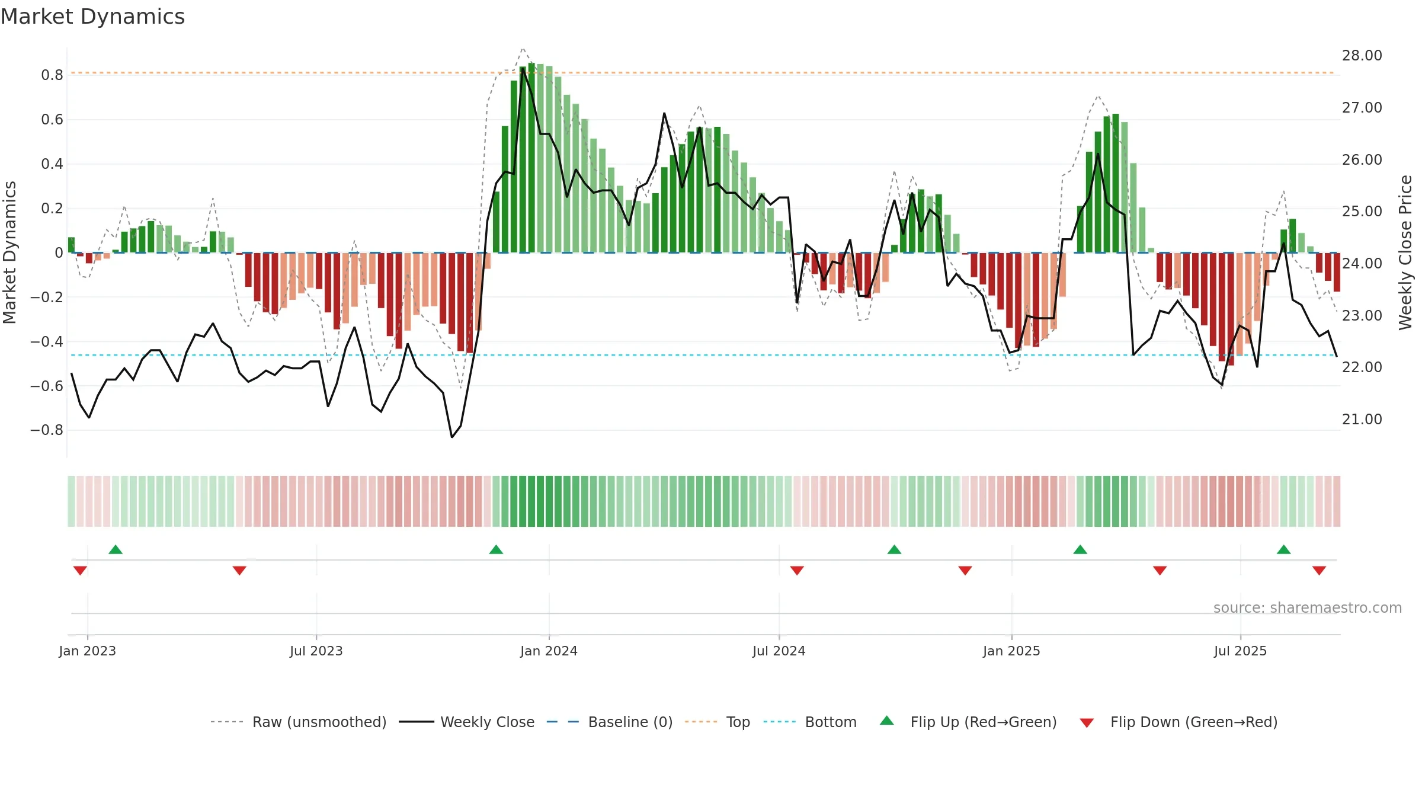Click the red flip-down triangle in July 2024

[x=797, y=570]
